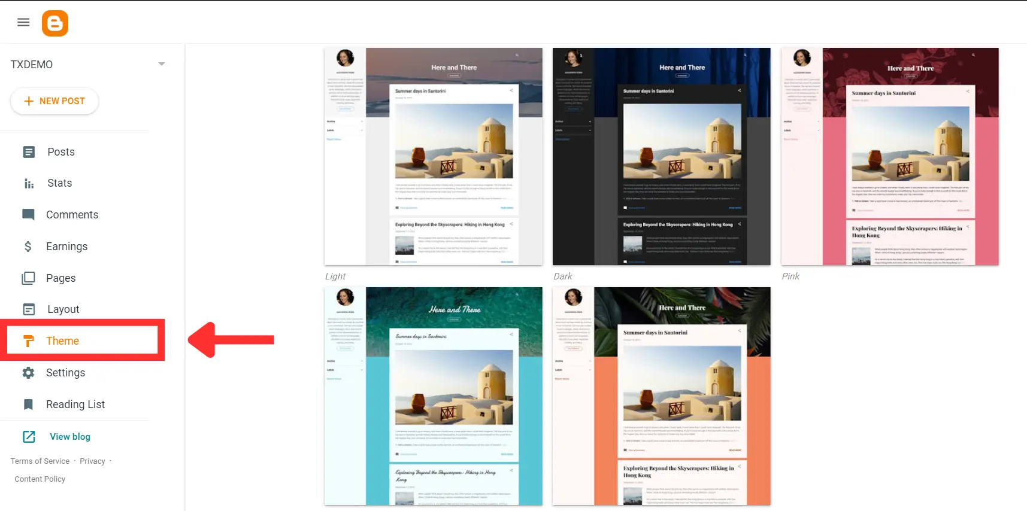Click the orange Blogger logo
Image resolution: width=1027 pixels, height=511 pixels.
click(x=55, y=23)
